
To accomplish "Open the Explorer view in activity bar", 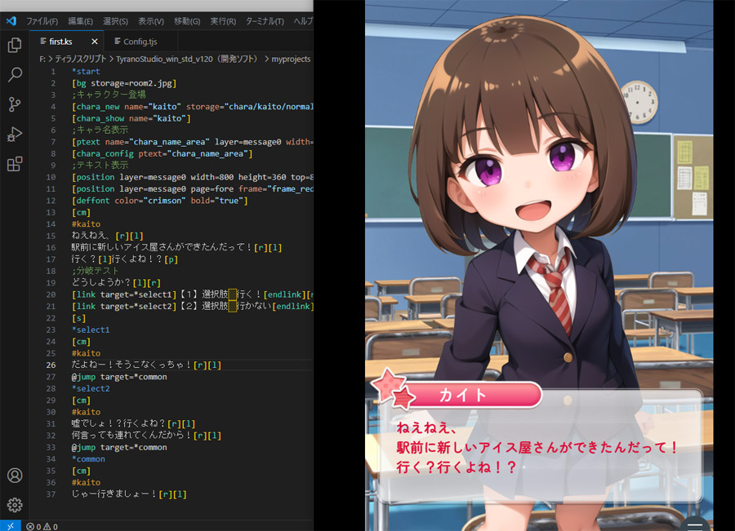I will point(15,45).
